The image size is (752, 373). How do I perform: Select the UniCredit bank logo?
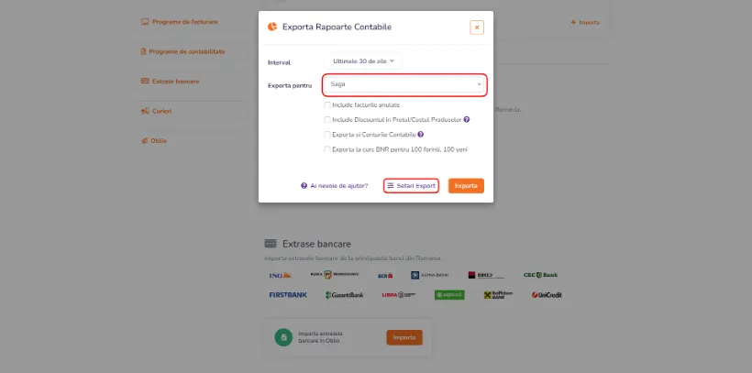547,295
